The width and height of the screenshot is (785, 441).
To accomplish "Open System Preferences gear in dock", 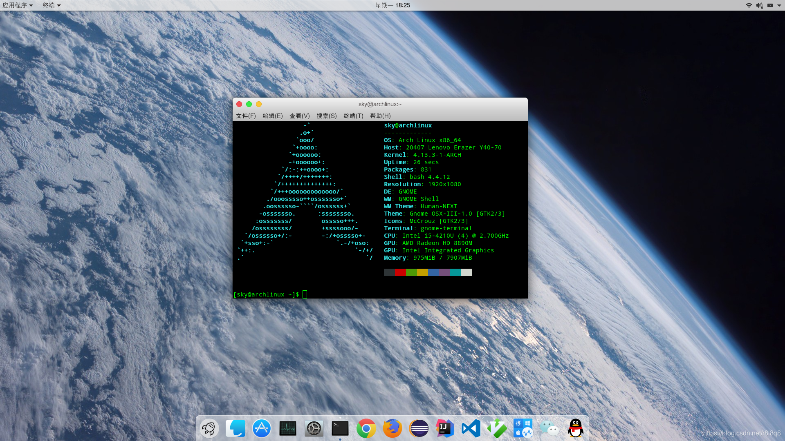I will pyautogui.click(x=314, y=428).
